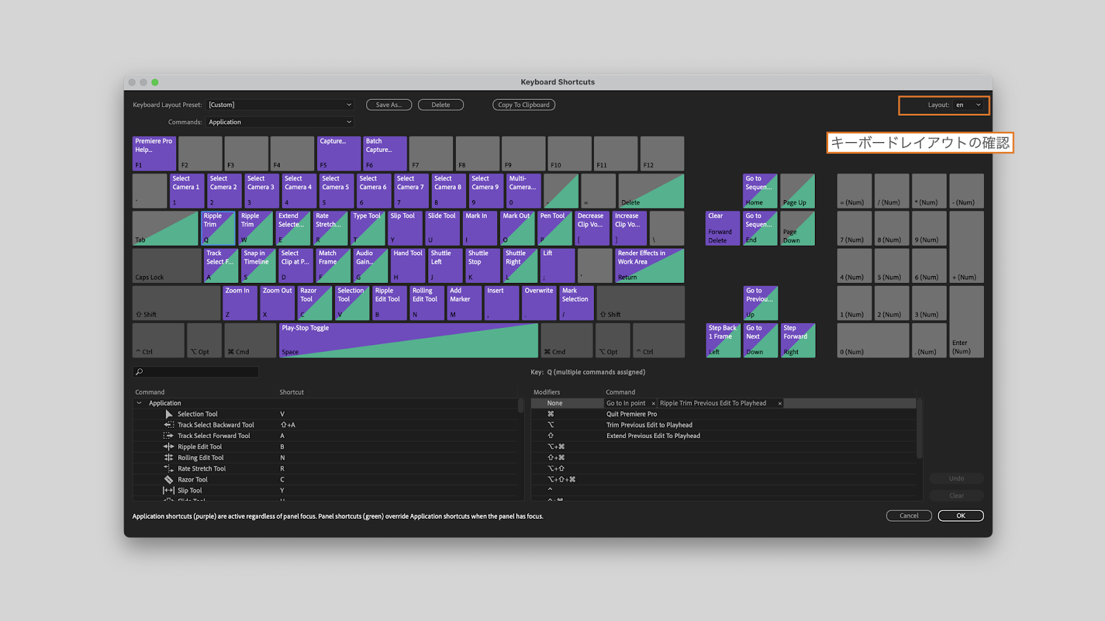Select the Play-Stop Toggle Space key
Viewport: 1105px width, 621px height.
409,340
